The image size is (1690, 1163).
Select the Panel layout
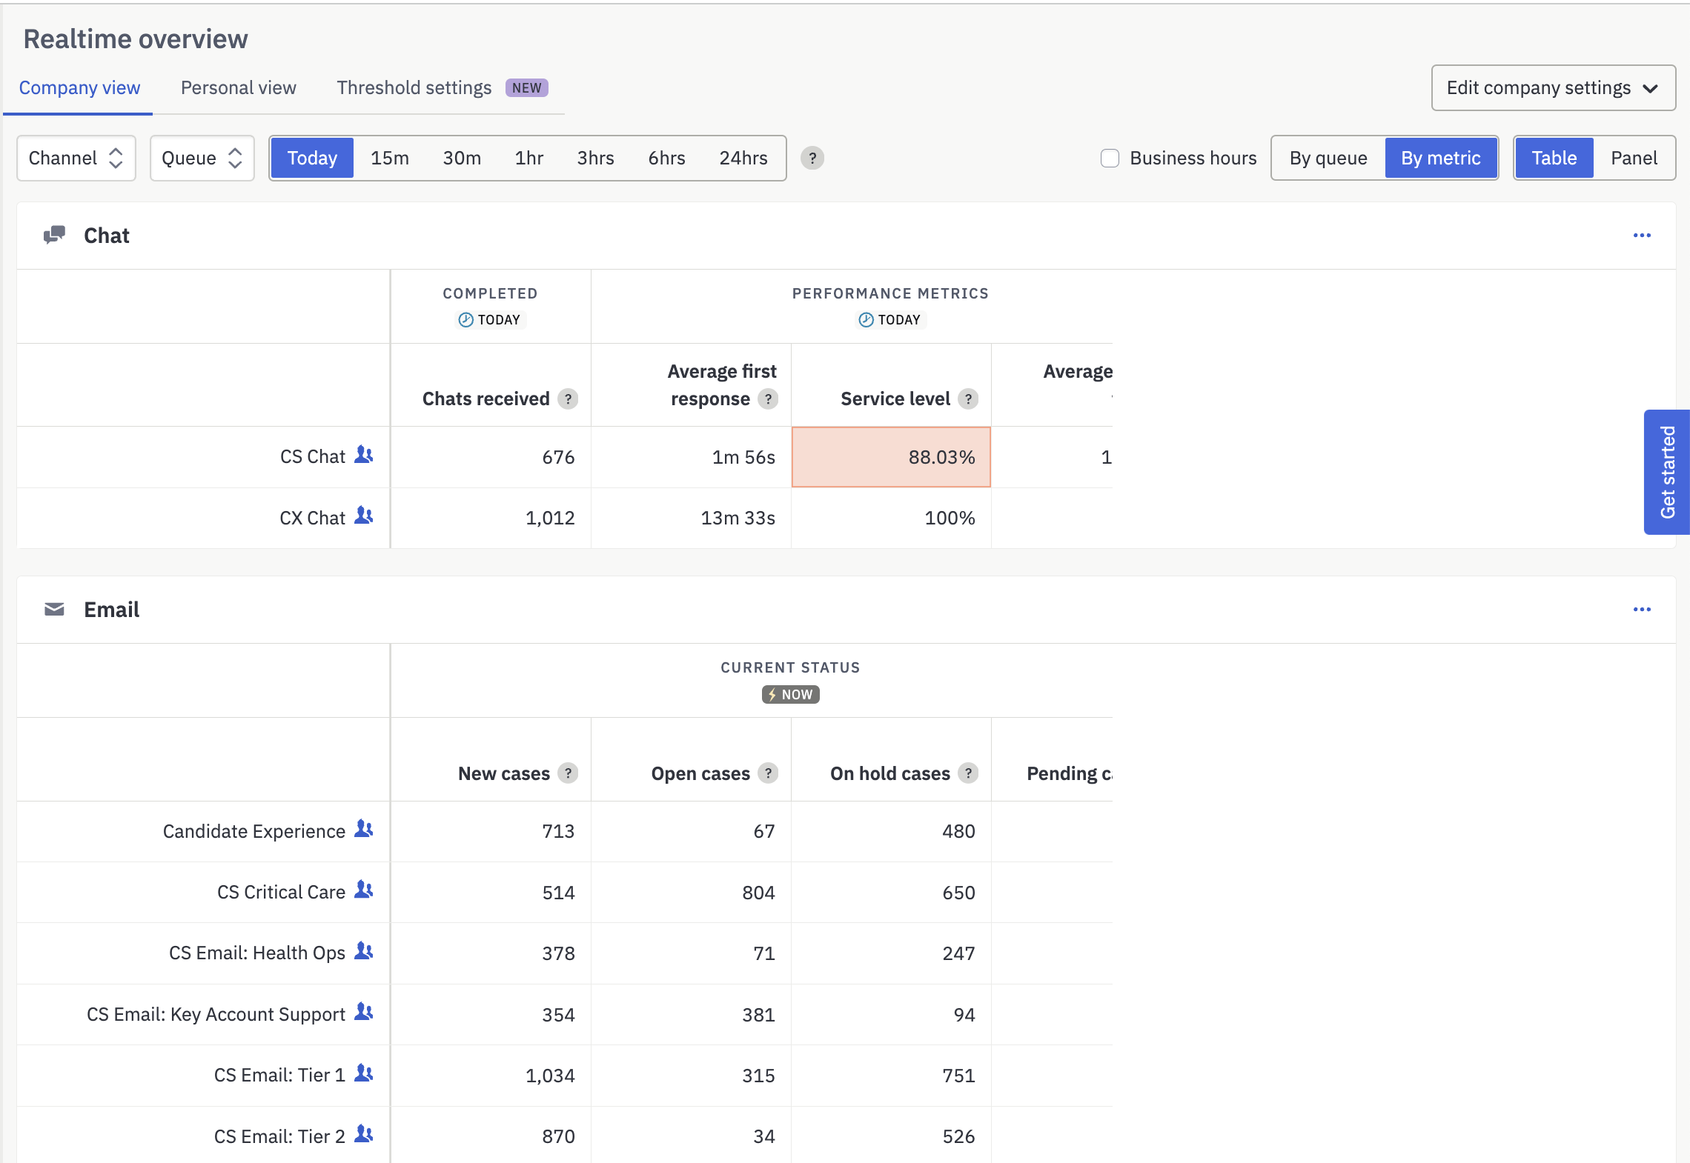tap(1634, 158)
